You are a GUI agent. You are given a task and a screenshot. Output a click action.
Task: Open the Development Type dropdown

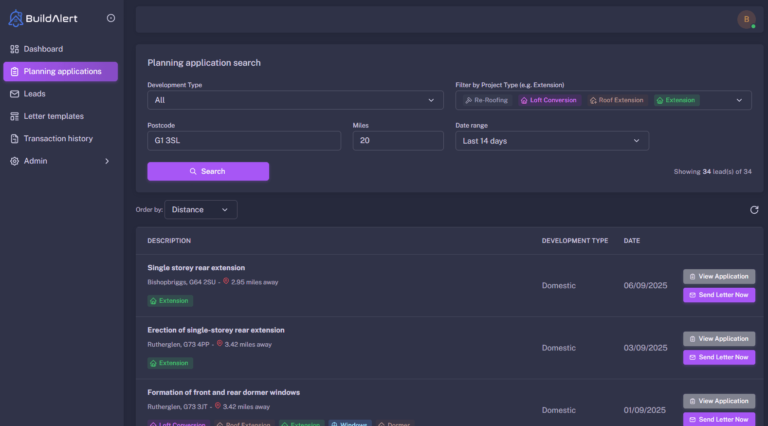click(x=295, y=100)
